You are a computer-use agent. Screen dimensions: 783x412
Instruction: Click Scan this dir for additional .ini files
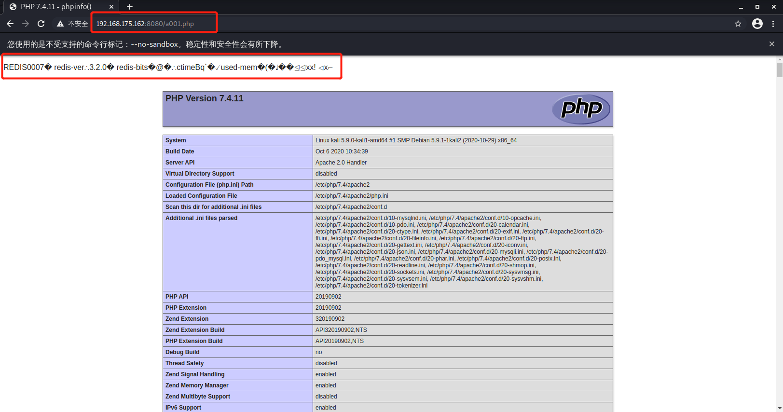[213, 207]
